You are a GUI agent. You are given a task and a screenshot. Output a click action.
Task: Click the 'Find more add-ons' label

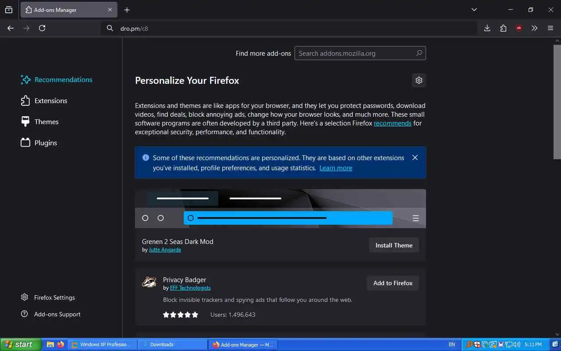coord(263,53)
